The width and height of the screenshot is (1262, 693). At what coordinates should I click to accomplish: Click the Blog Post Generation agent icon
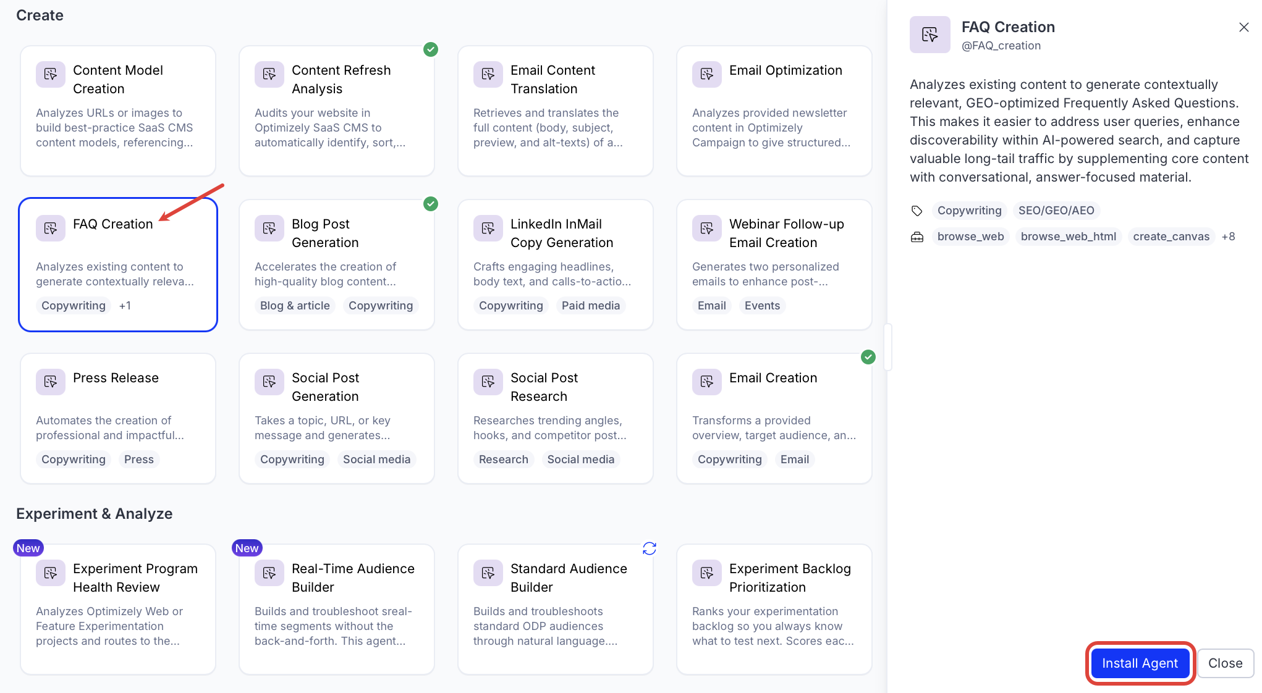[x=269, y=228]
